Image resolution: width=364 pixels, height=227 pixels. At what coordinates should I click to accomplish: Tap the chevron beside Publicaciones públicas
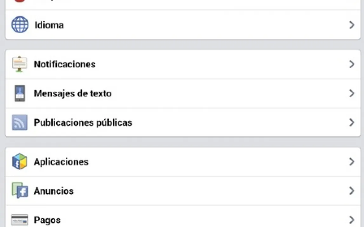click(352, 123)
